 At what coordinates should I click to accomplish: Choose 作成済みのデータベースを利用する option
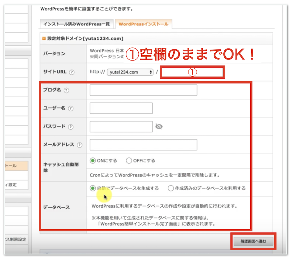coord(171,188)
